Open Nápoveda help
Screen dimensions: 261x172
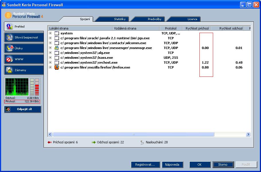click(172, 165)
